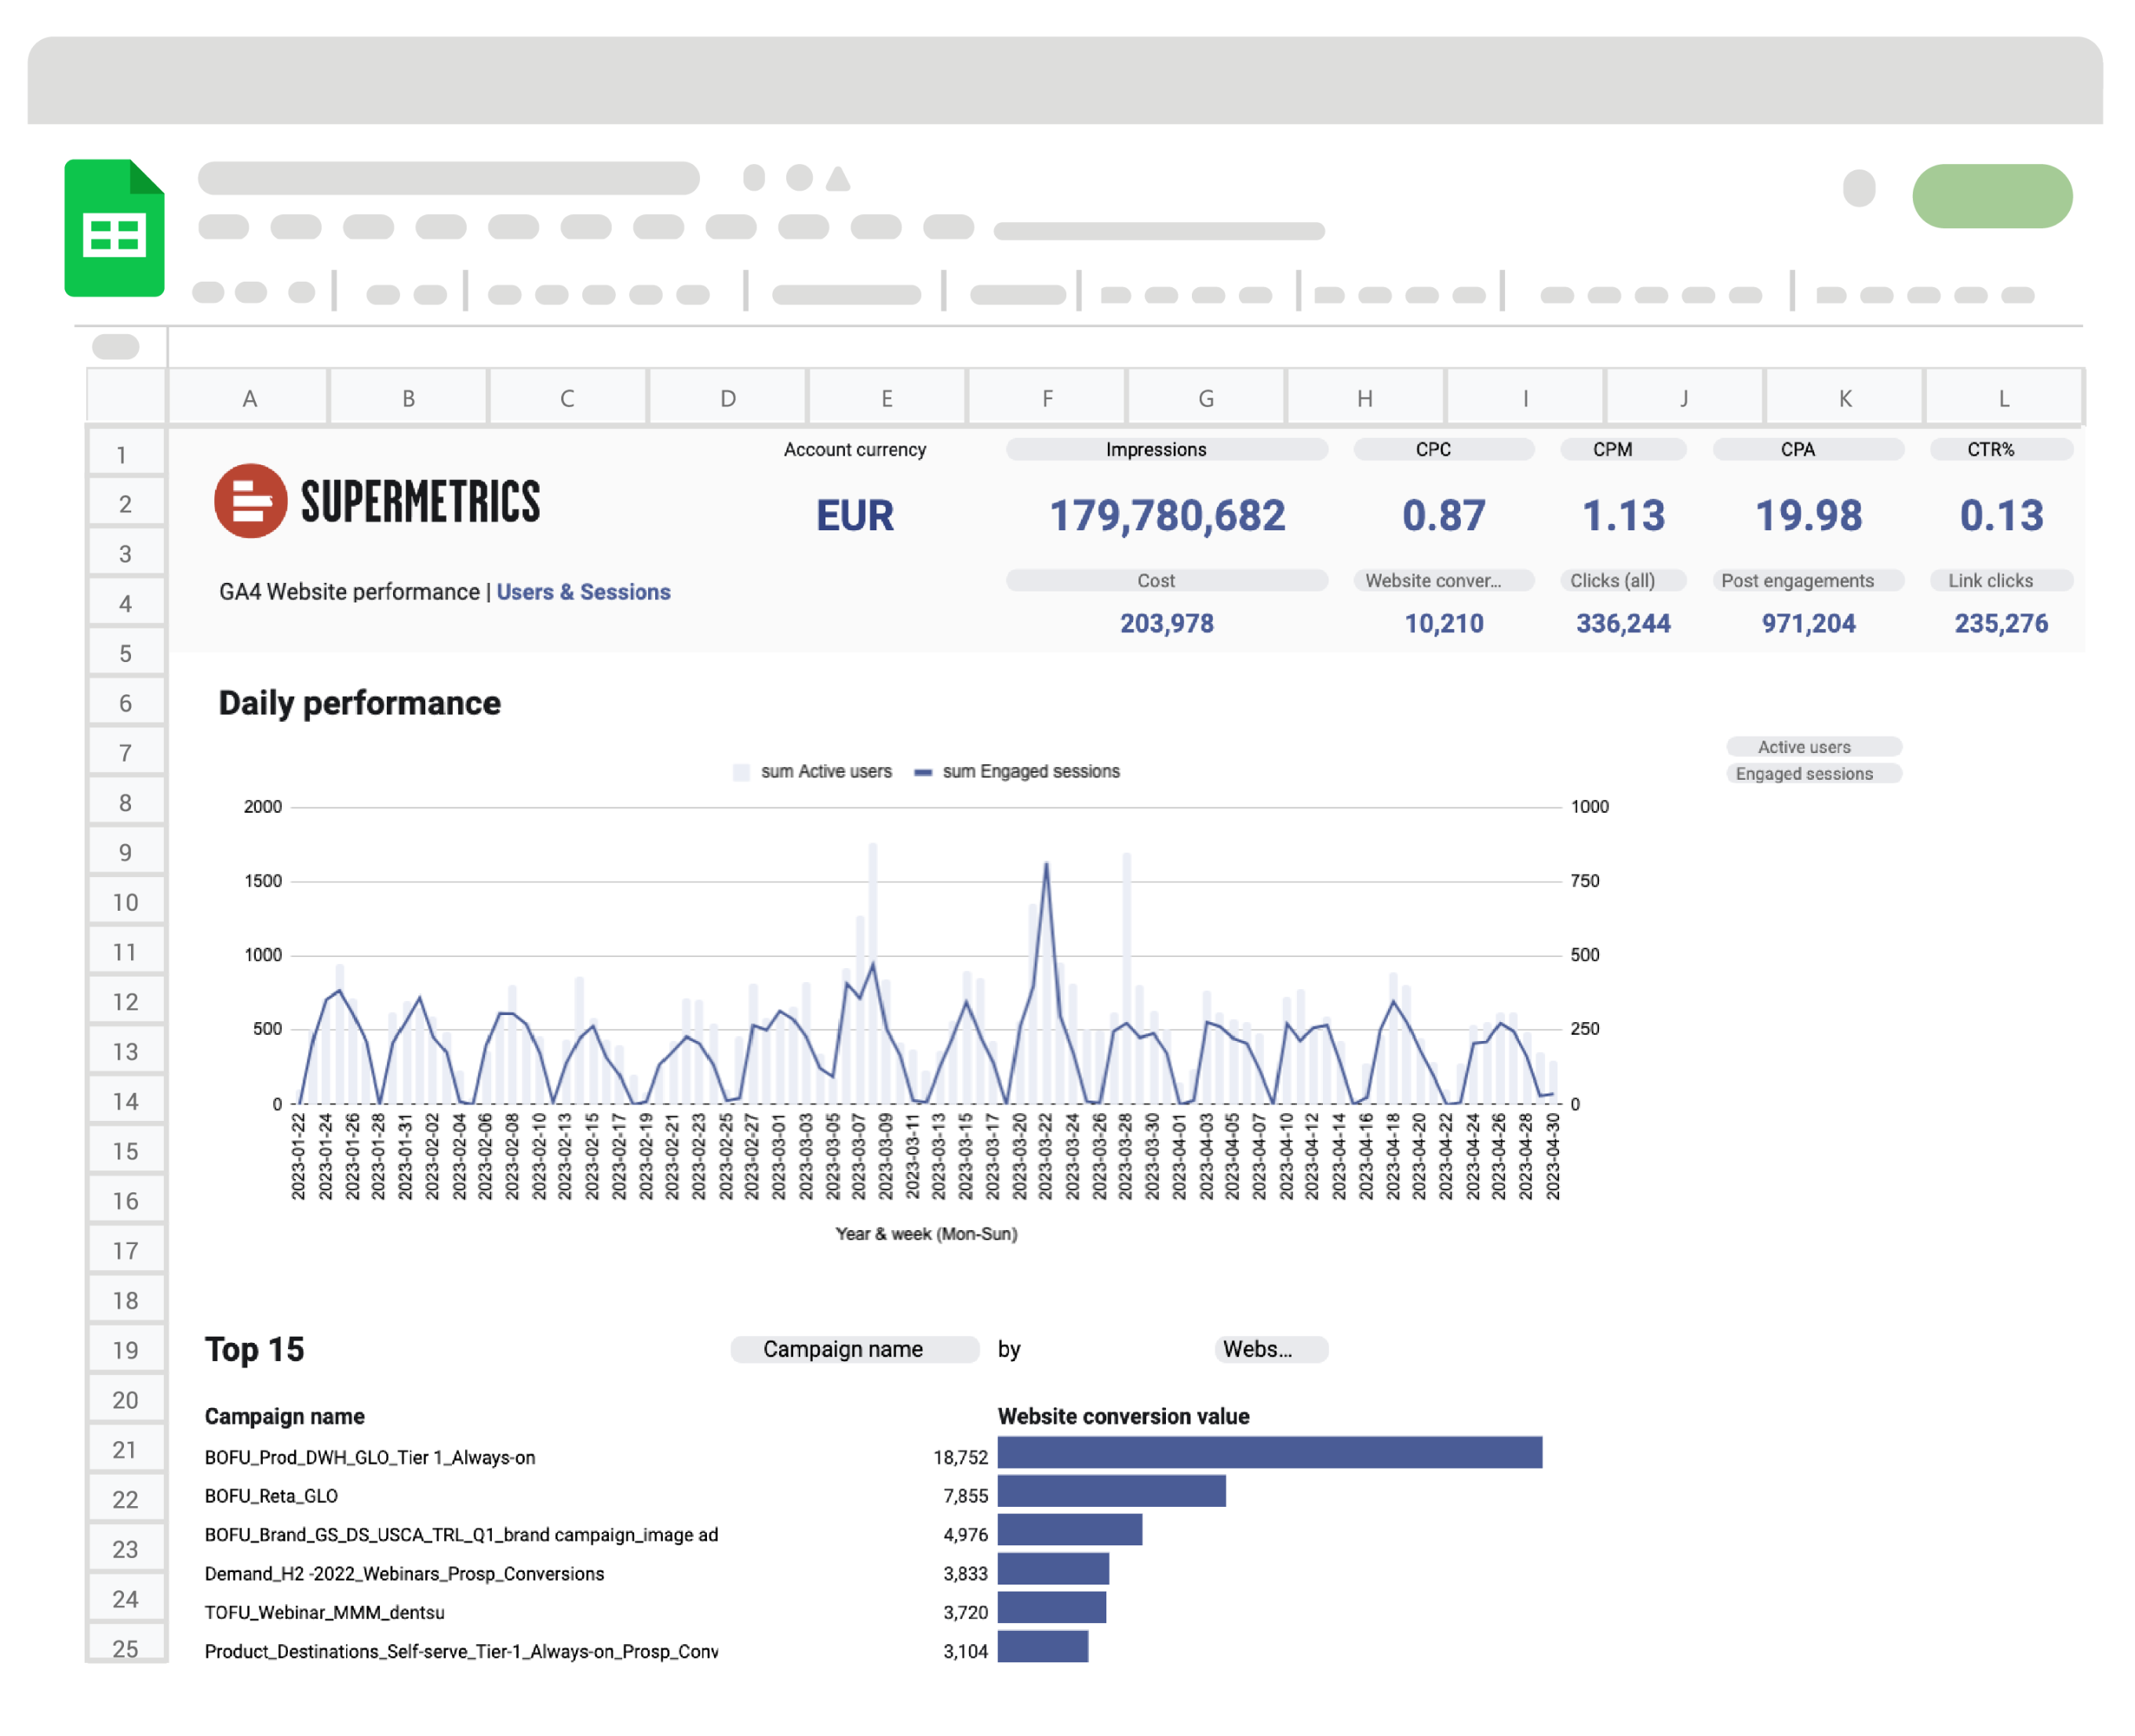Click the name box above row numbers

[116, 347]
